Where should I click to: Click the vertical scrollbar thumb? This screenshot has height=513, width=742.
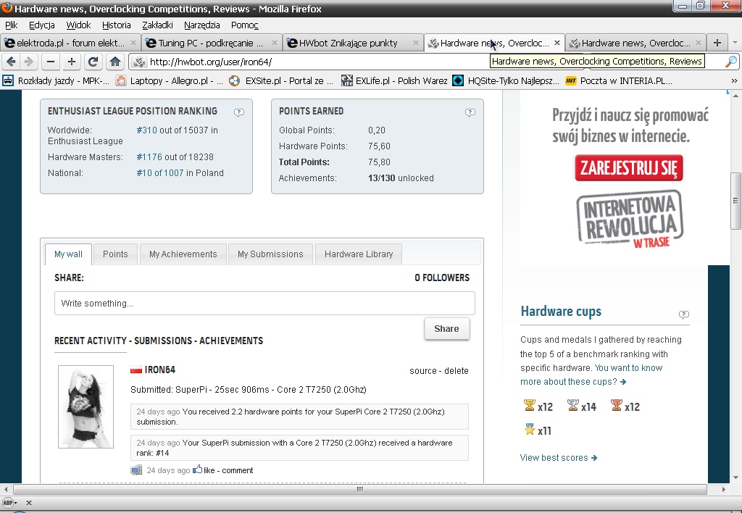(x=735, y=201)
